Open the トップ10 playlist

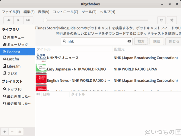(x=17, y=89)
